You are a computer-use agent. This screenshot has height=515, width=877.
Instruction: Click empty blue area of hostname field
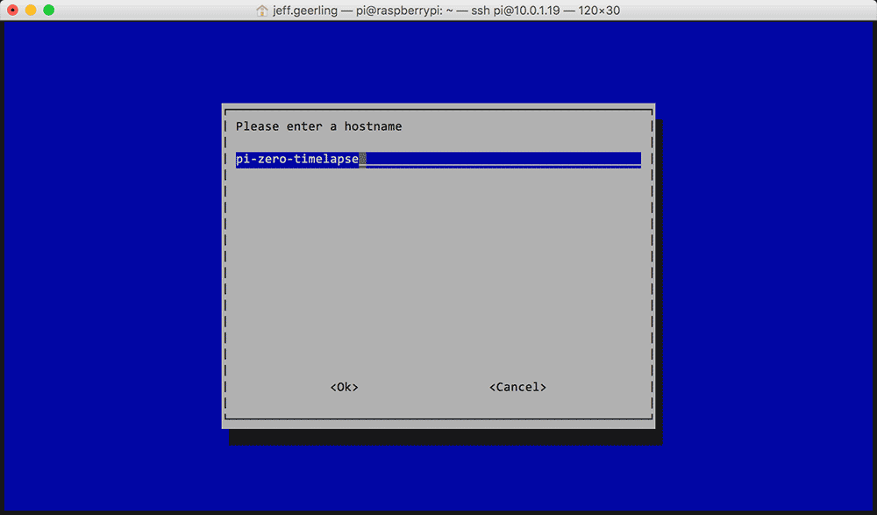pos(503,159)
